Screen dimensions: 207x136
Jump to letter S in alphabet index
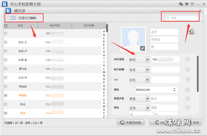click(104, 93)
